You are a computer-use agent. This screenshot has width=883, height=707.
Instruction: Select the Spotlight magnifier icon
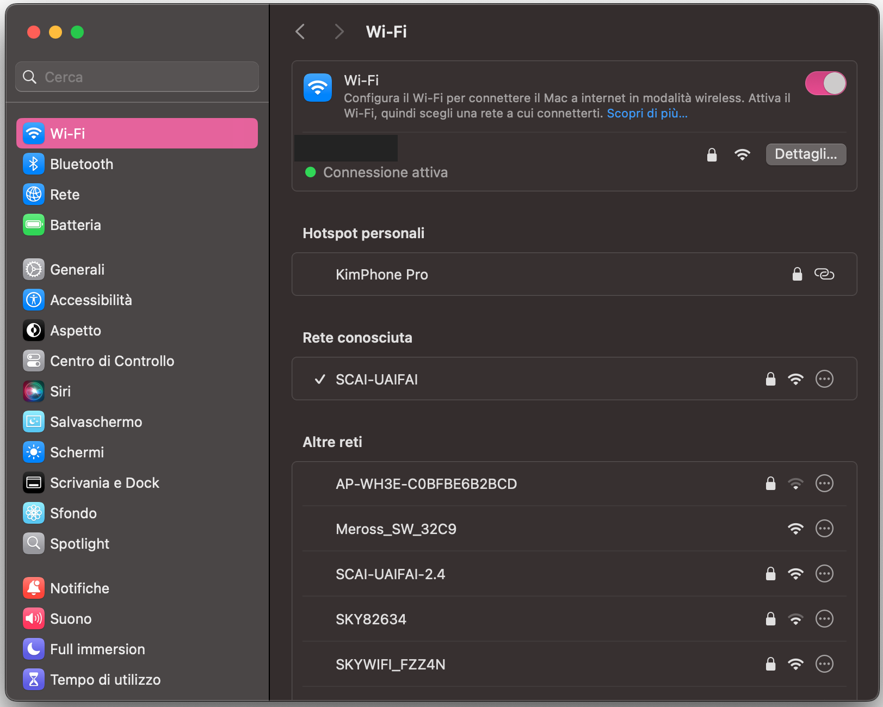33,543
